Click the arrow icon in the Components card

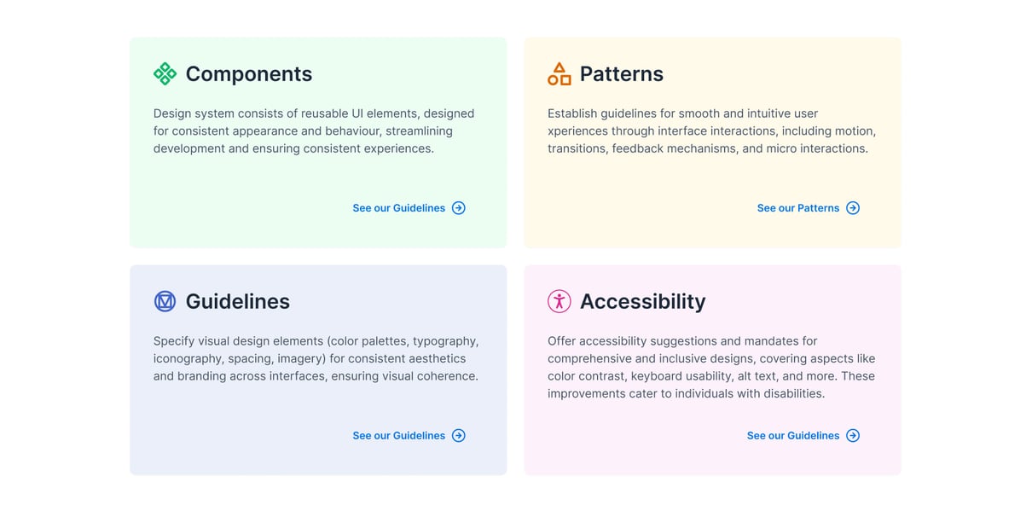(459, 207)
